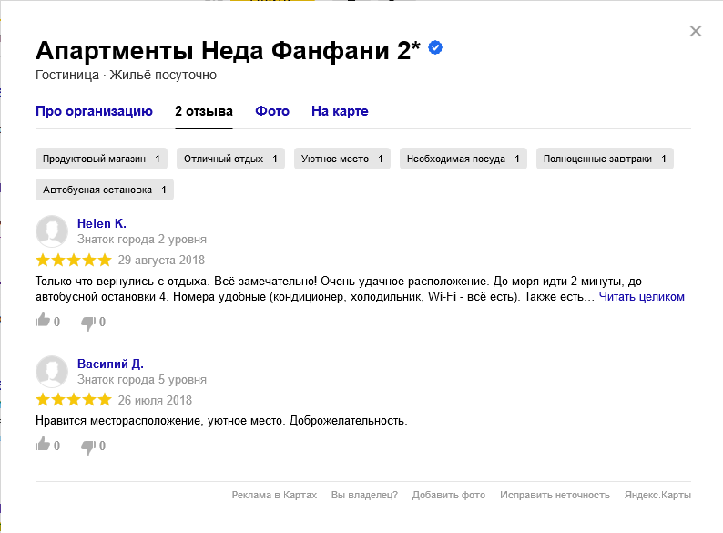The width and height of the screenshot is (723, 533).
Task: Close the organization card with the X
Action: pyautogui.click(x=696, y=31)
